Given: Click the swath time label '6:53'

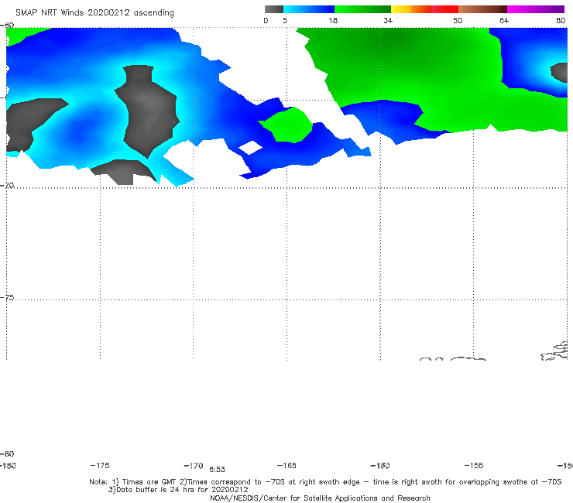Looking at the screenshot, I should click(217, 470).
